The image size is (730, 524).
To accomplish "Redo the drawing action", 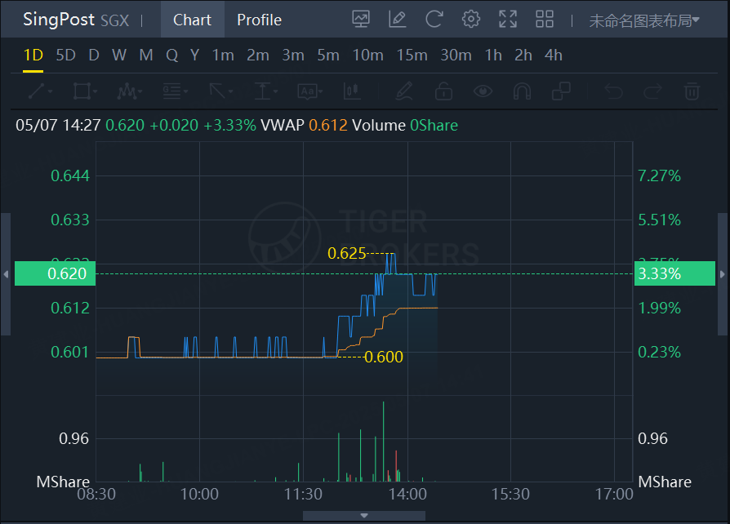I will (x=652, y=91).
